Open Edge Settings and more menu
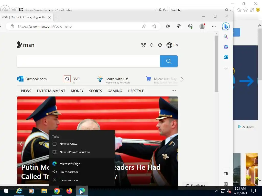 pos(214,26)
